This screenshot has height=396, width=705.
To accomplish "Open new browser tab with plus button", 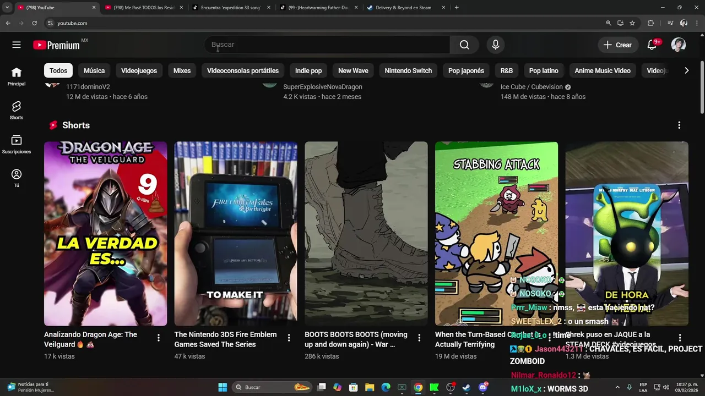I will [x=457, y=8].
